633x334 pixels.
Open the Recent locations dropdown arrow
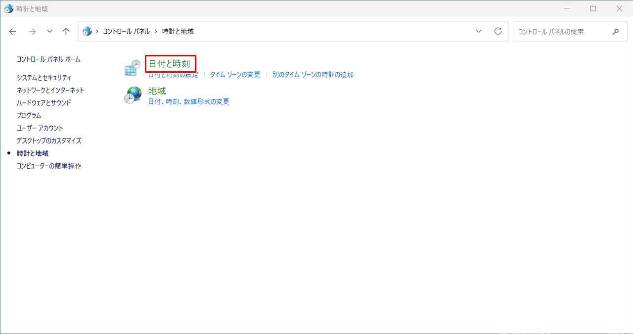pyautogui.click(x=49, y=32)
